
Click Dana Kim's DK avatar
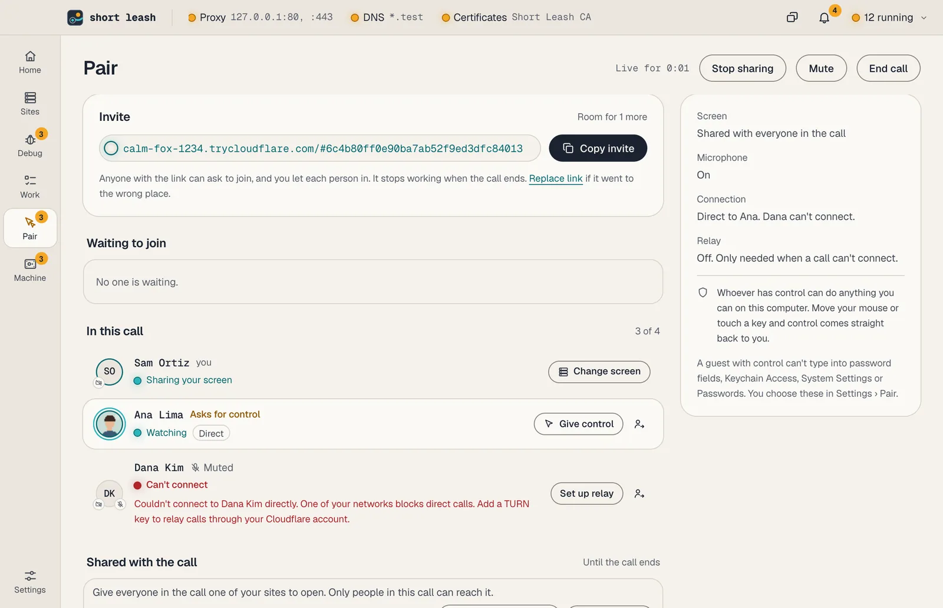click(x=110, y=494)
